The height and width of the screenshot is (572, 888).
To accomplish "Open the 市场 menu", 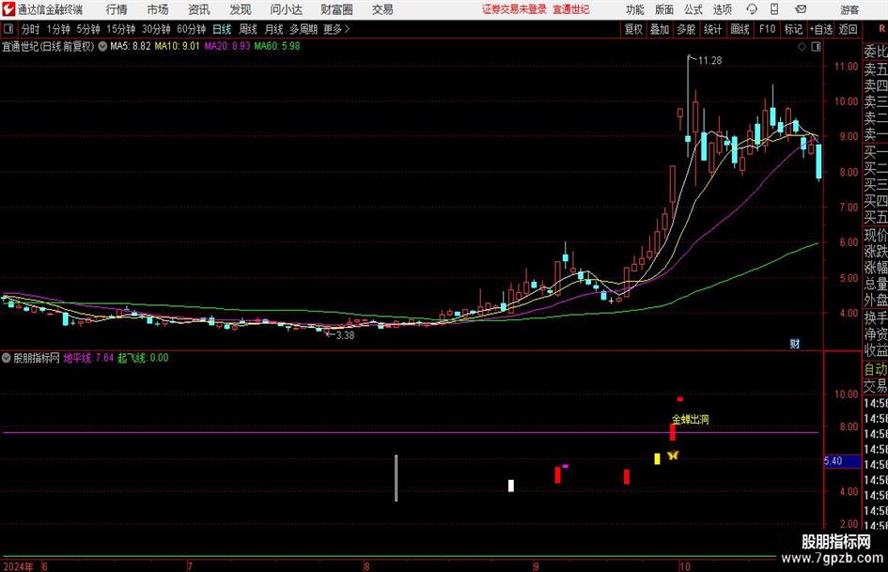I will (x=158, y=9).
